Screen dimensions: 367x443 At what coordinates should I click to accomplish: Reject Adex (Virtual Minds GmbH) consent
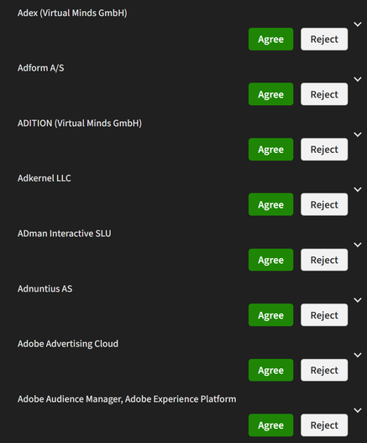(324, 40)
